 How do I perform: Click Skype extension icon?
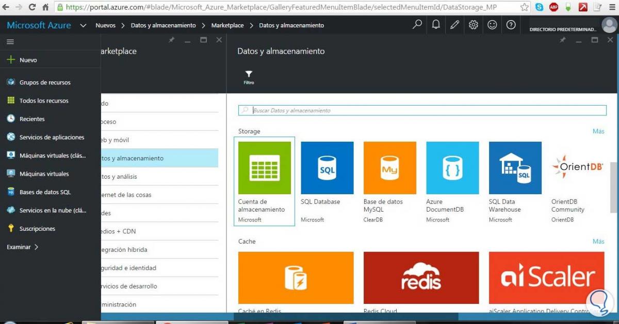point(539,7)
